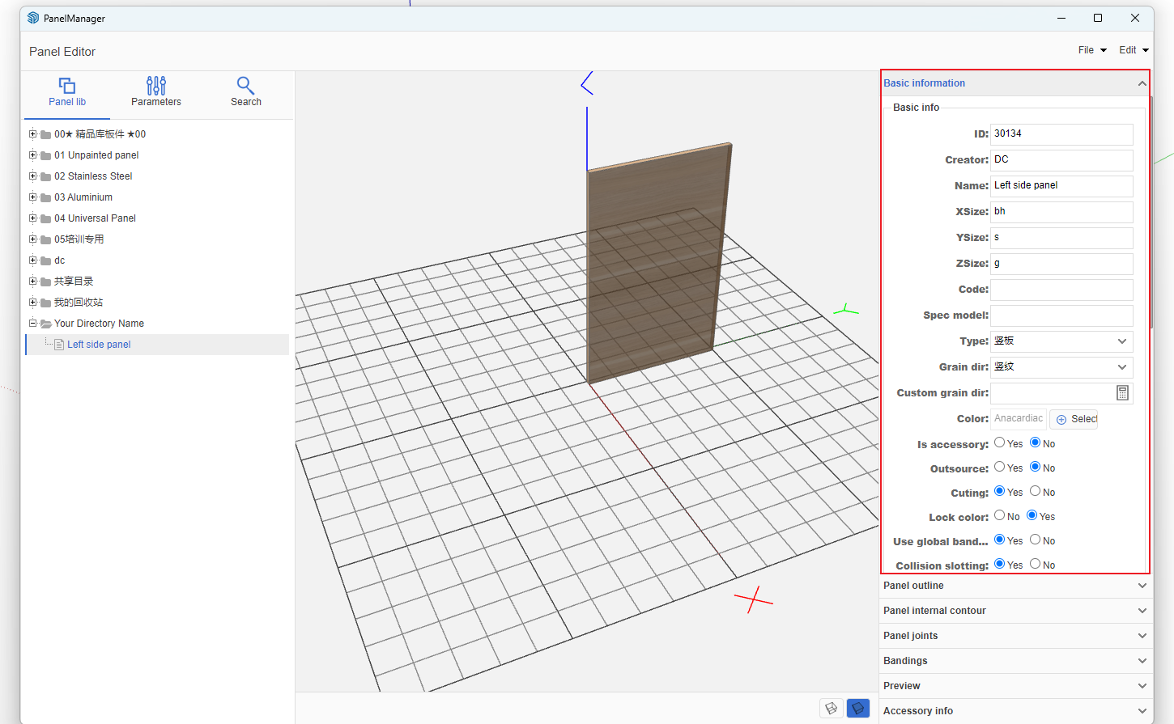Click the color Select button
The height and width of the screenshot is (724, 1174).
pyautogui.click(x=1075, y=419)
